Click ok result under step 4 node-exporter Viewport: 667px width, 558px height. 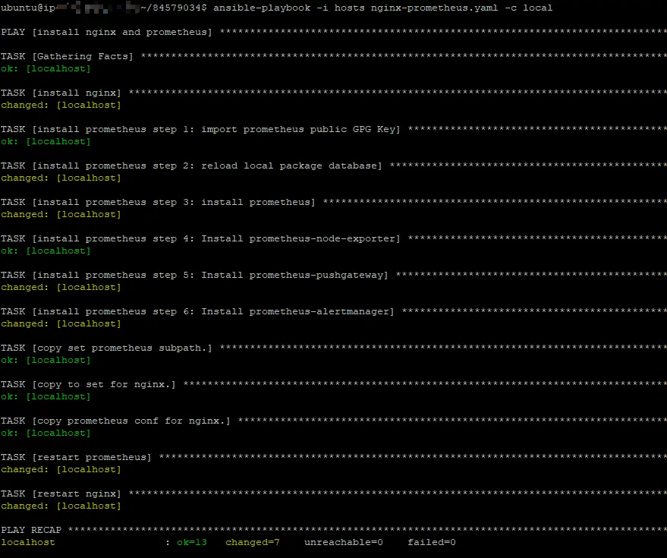tap(46, 251)
